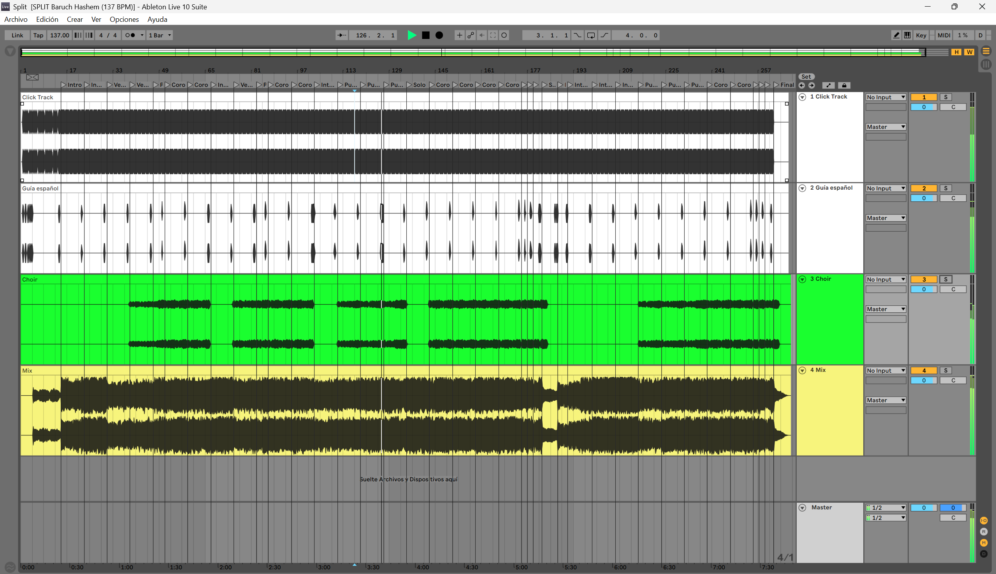Viewport: 996px width, 574px height.
Task: Click the lock envelopes padlock icon
Action: pyautogui.click(x=844, y=85)
